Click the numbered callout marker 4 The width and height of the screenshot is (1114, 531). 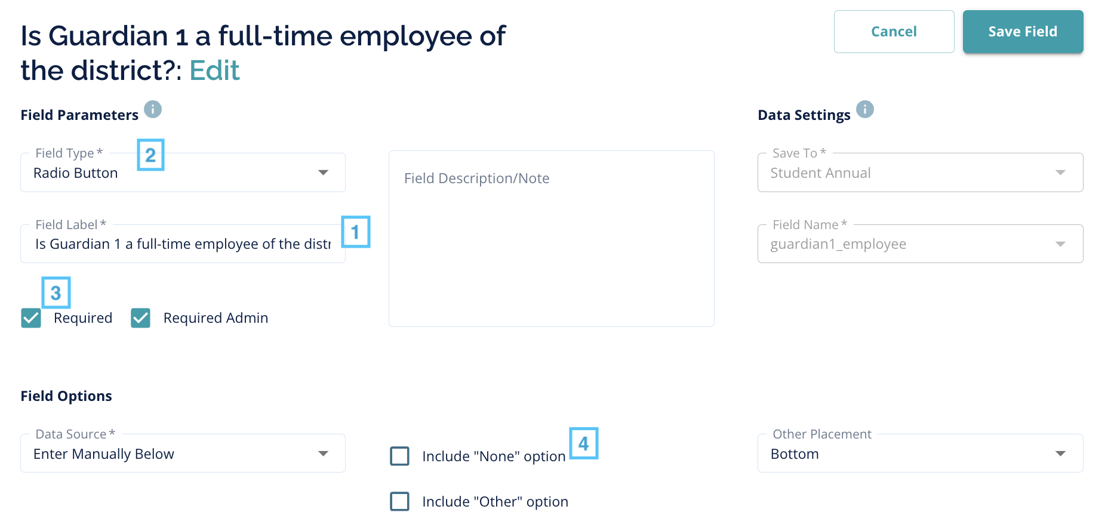coord(583,443)
